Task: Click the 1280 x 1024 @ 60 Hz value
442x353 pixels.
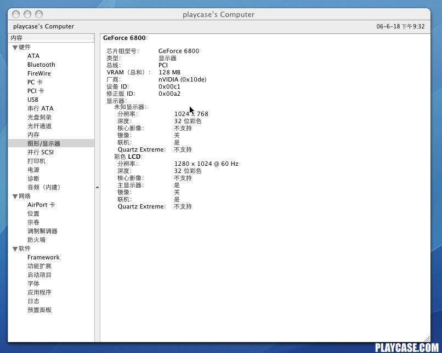Action: 206,164
